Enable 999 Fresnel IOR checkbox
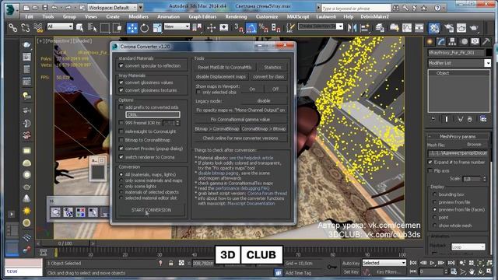 [x=121, y=123]
